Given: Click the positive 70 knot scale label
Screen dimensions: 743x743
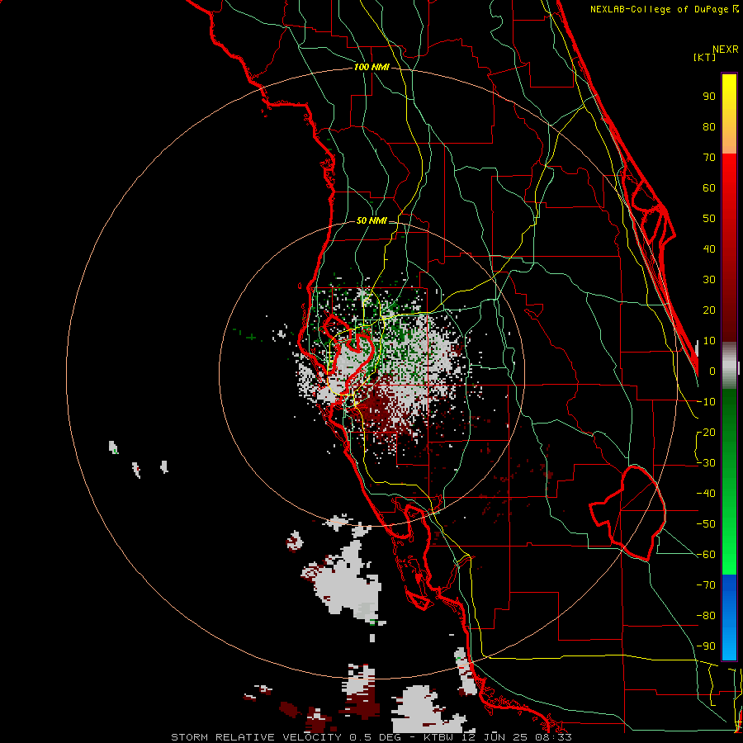Looking at the screenshot, I should [x=709, y=158].
